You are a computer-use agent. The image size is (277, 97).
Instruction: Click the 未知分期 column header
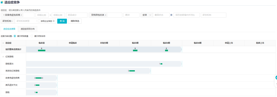[104, 43]
